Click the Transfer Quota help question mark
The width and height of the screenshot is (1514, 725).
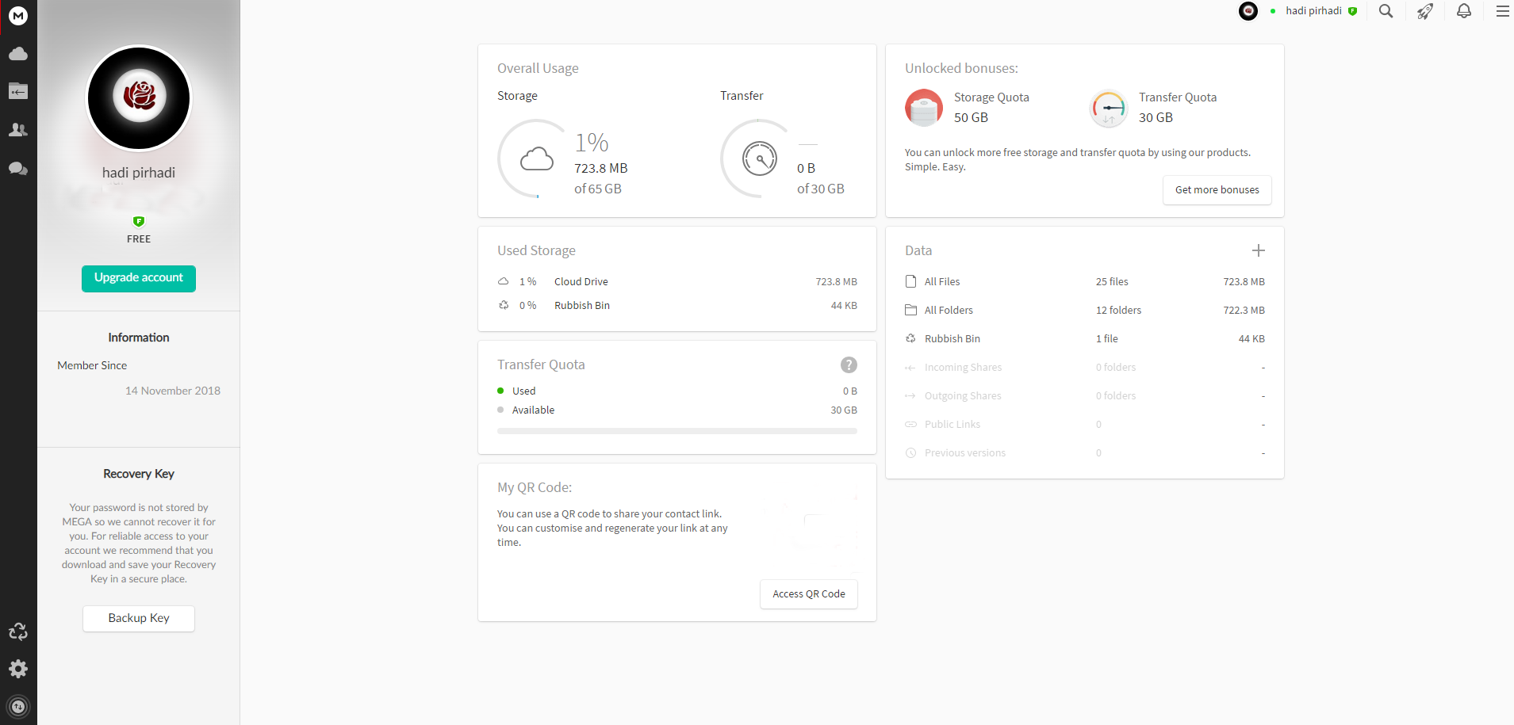[849, 364]
